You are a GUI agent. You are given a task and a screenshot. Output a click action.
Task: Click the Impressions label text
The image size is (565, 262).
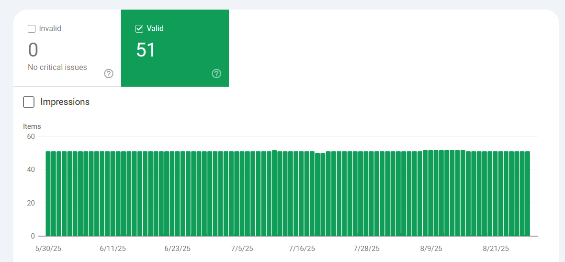(65, 102)
